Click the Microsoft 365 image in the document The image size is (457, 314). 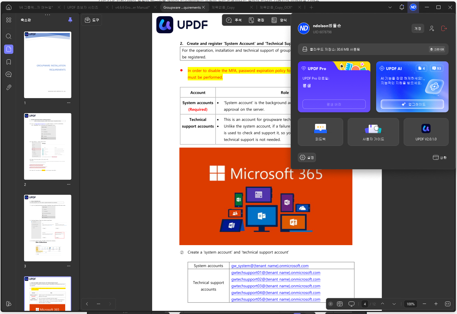click(x=266, y=196)
